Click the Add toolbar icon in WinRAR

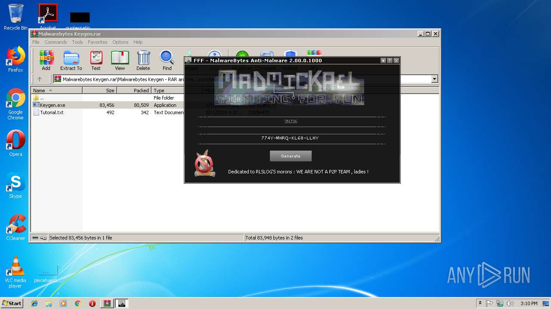click(46, 61)
